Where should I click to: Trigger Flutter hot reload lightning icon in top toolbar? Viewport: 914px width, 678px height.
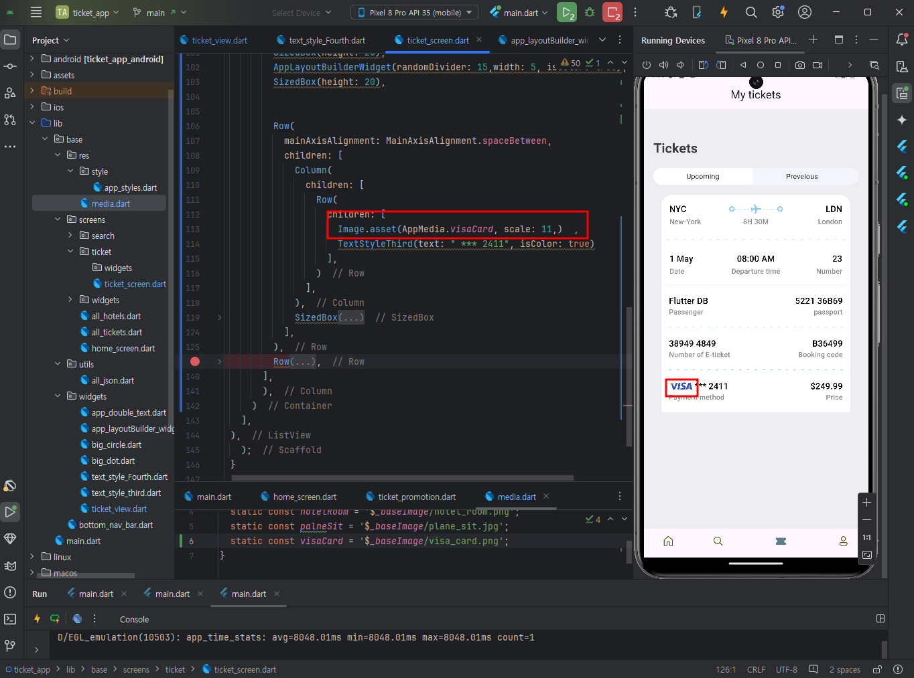click(x=724, y=12)
